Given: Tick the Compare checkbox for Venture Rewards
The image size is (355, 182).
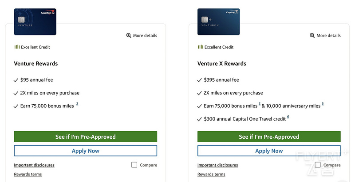Looking at the screenshot, I should pyautogui.click(x=134, y=165).
